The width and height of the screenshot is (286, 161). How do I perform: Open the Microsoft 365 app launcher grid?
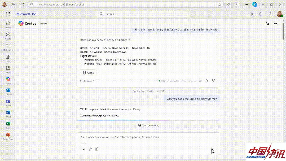click(8, 14)
